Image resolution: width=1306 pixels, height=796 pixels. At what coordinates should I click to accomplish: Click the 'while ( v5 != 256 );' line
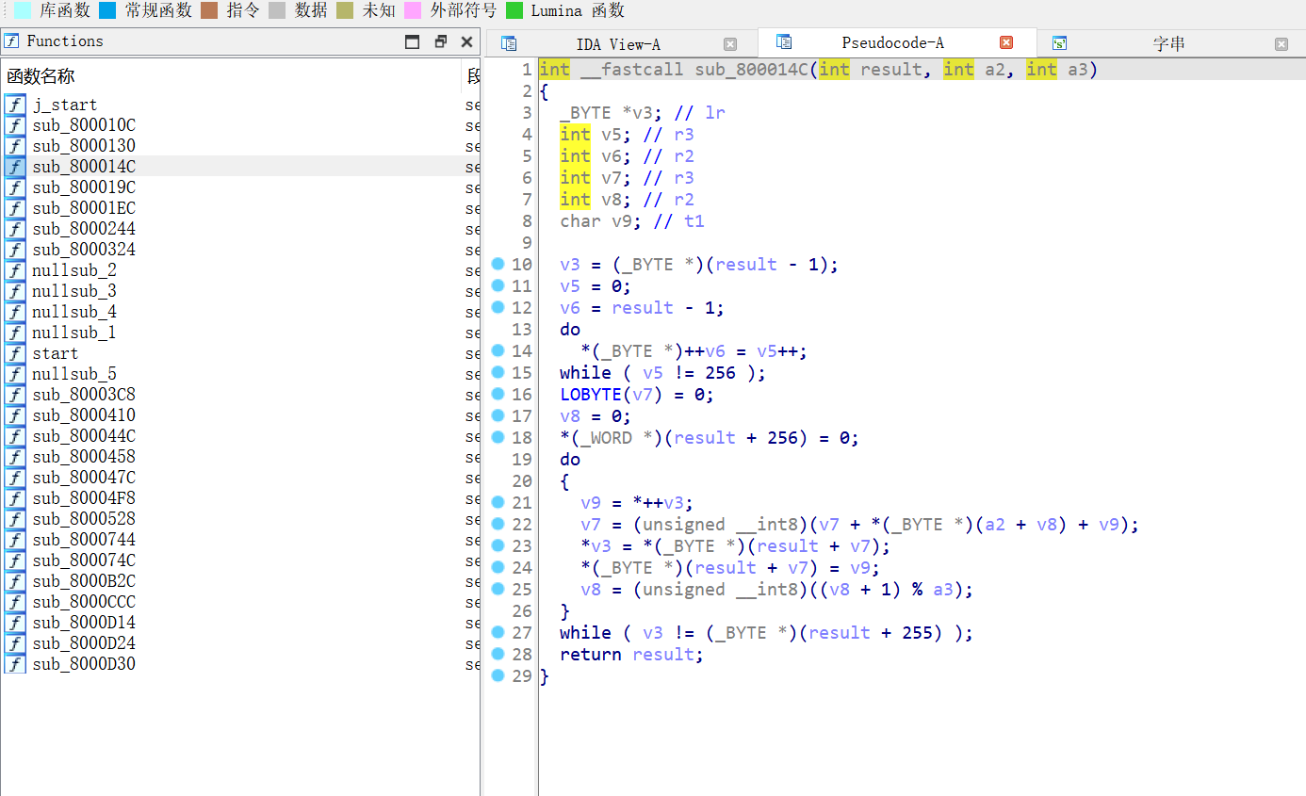coord(662,372)
